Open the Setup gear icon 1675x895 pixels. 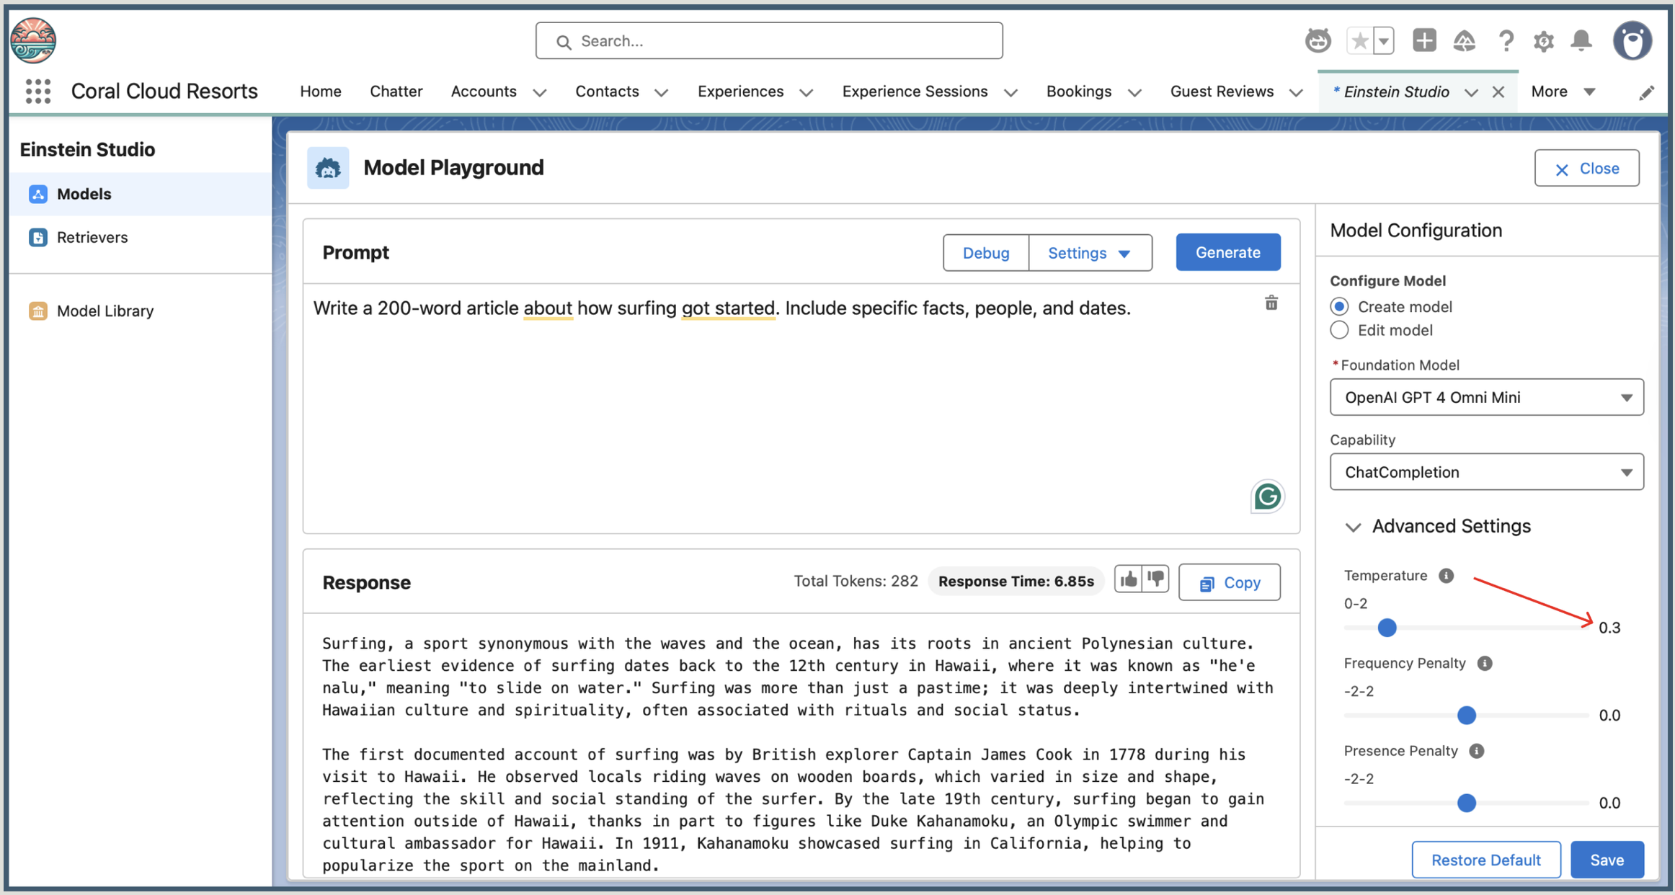(x=1543, y=42)
